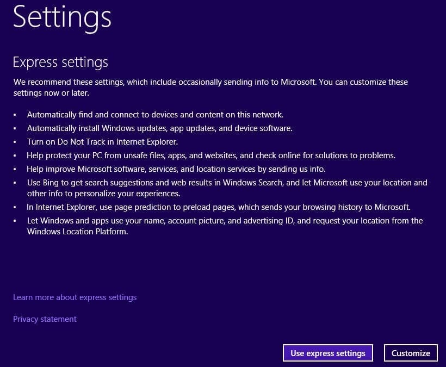Click the bullet beside the page prediction item
The image size is (446, 367).
[x=15, y=208]
